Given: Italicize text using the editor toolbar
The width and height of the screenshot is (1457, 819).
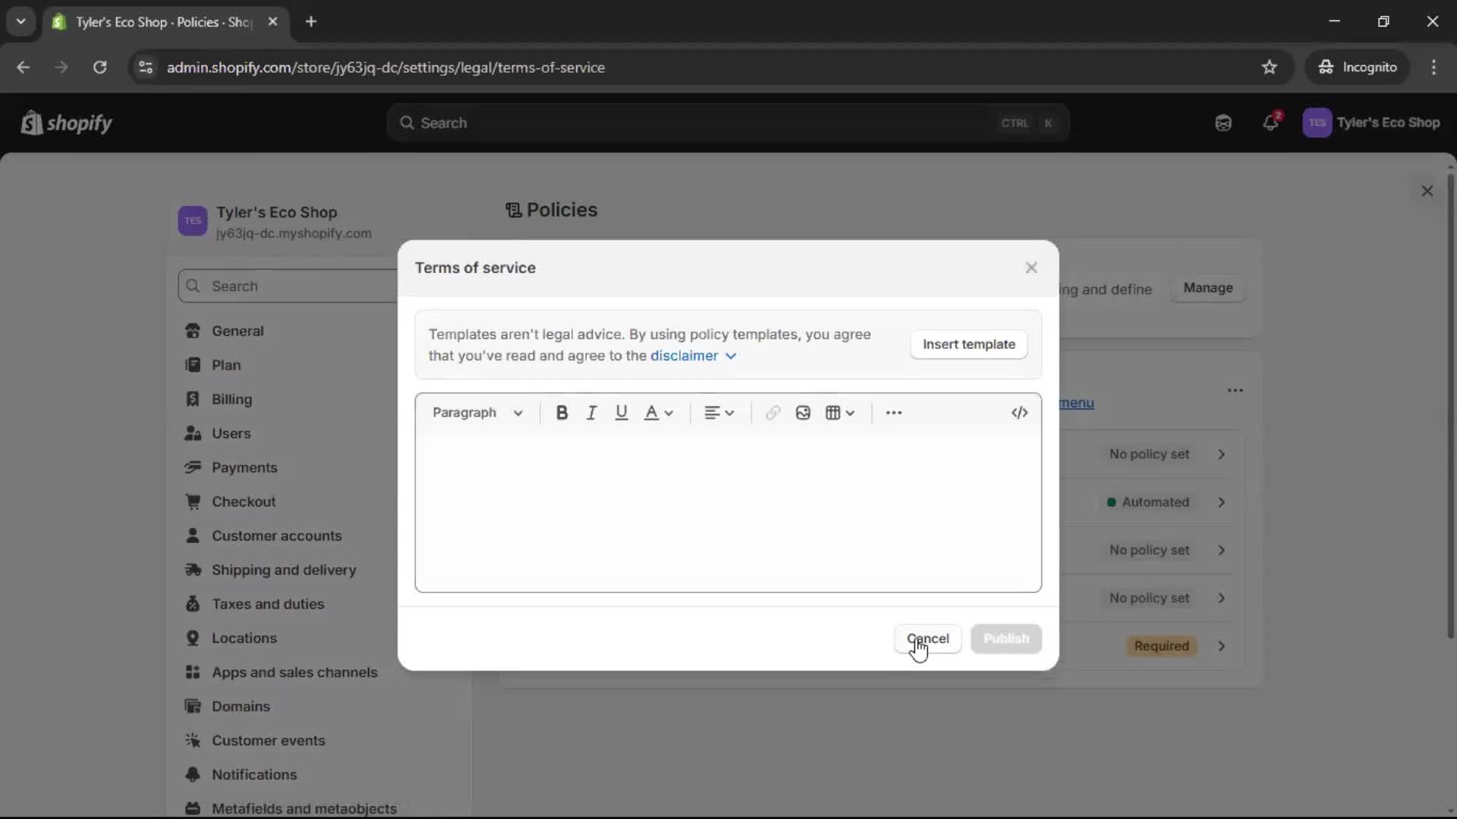Looking at the screenshot, I should 592,413.
